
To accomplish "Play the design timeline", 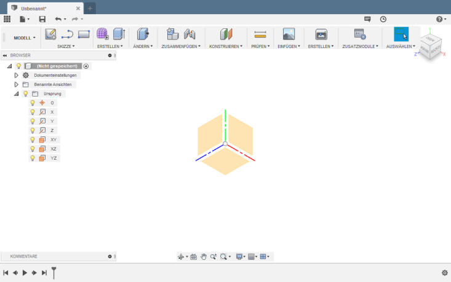I will coord(25,273).
